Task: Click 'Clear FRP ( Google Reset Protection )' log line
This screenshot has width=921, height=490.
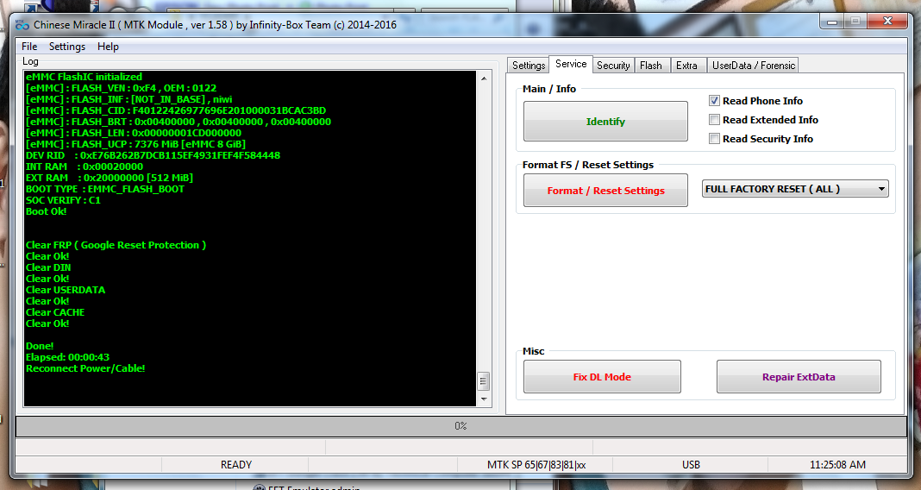Action: tap(116, 245)
